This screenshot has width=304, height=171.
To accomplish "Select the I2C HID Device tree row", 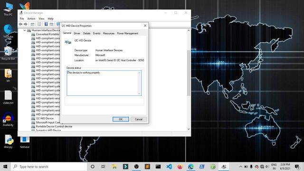I will click(x=42, y=118).
